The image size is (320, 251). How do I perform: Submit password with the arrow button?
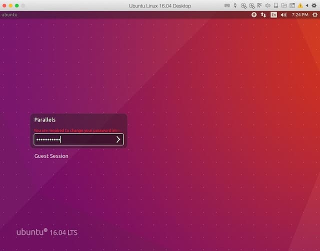click(118, 139)
